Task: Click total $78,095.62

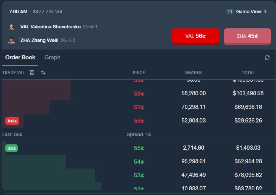Action: coord(248,175)
